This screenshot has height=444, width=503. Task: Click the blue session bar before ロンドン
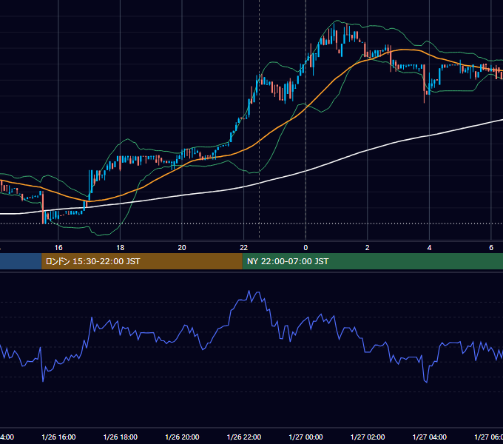point(21,261)
